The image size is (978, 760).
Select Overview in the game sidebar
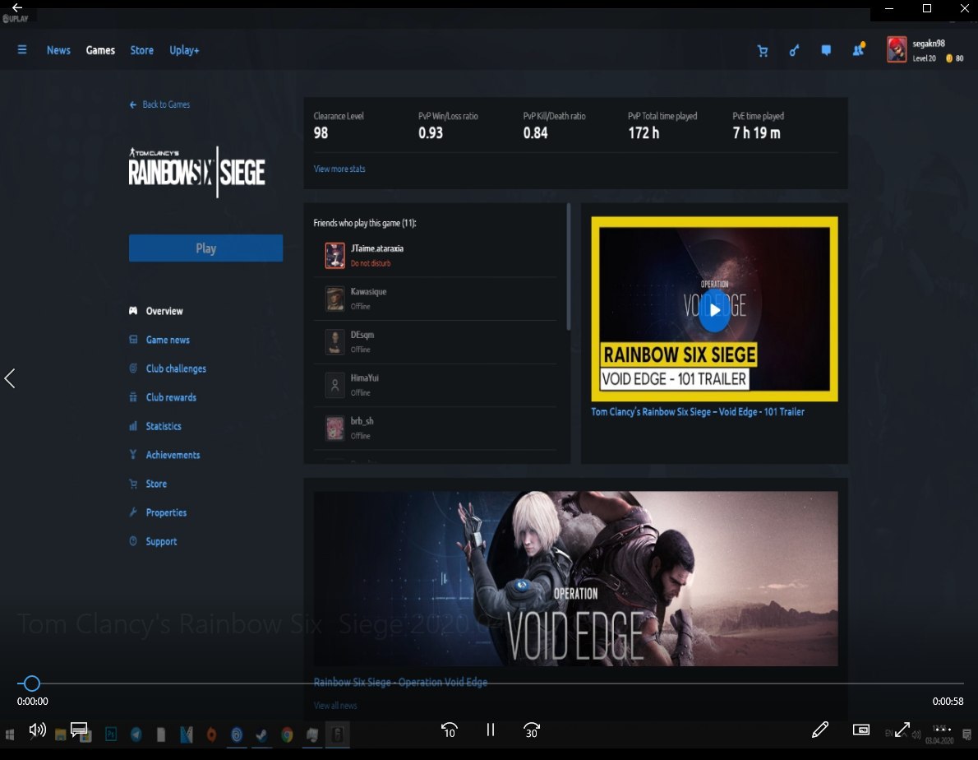pos(164,311)
